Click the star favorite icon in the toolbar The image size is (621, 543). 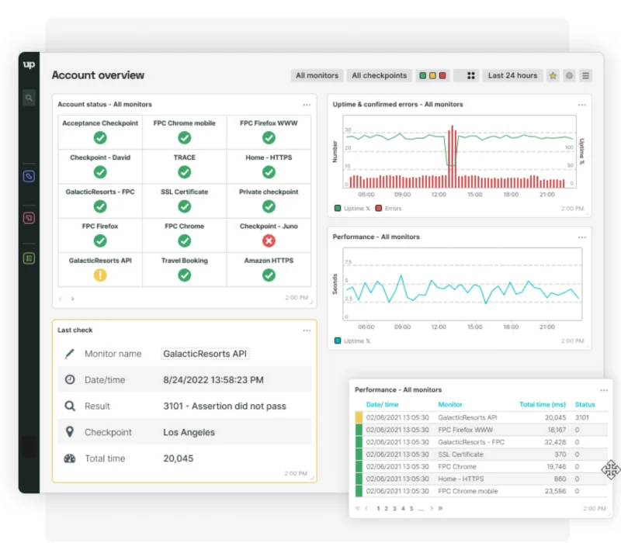pos(553,75)
